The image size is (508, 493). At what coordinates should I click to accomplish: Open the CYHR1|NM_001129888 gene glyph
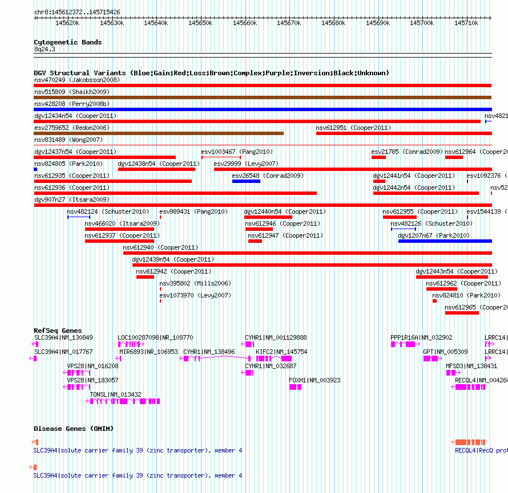click(248, 344)
